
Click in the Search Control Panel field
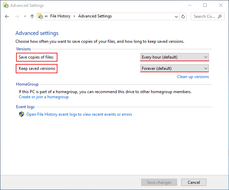[204, 16]
